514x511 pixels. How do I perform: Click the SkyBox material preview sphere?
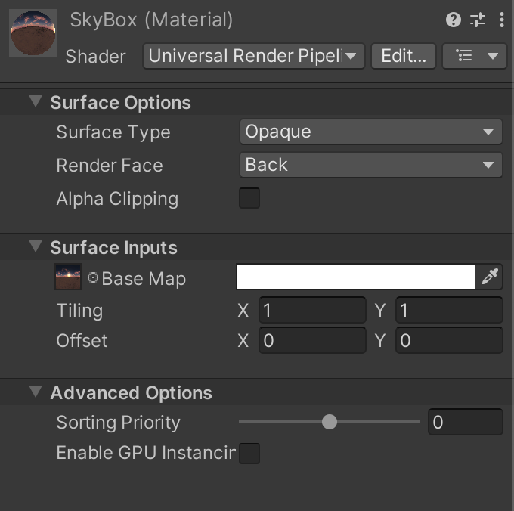pos(33,33)
